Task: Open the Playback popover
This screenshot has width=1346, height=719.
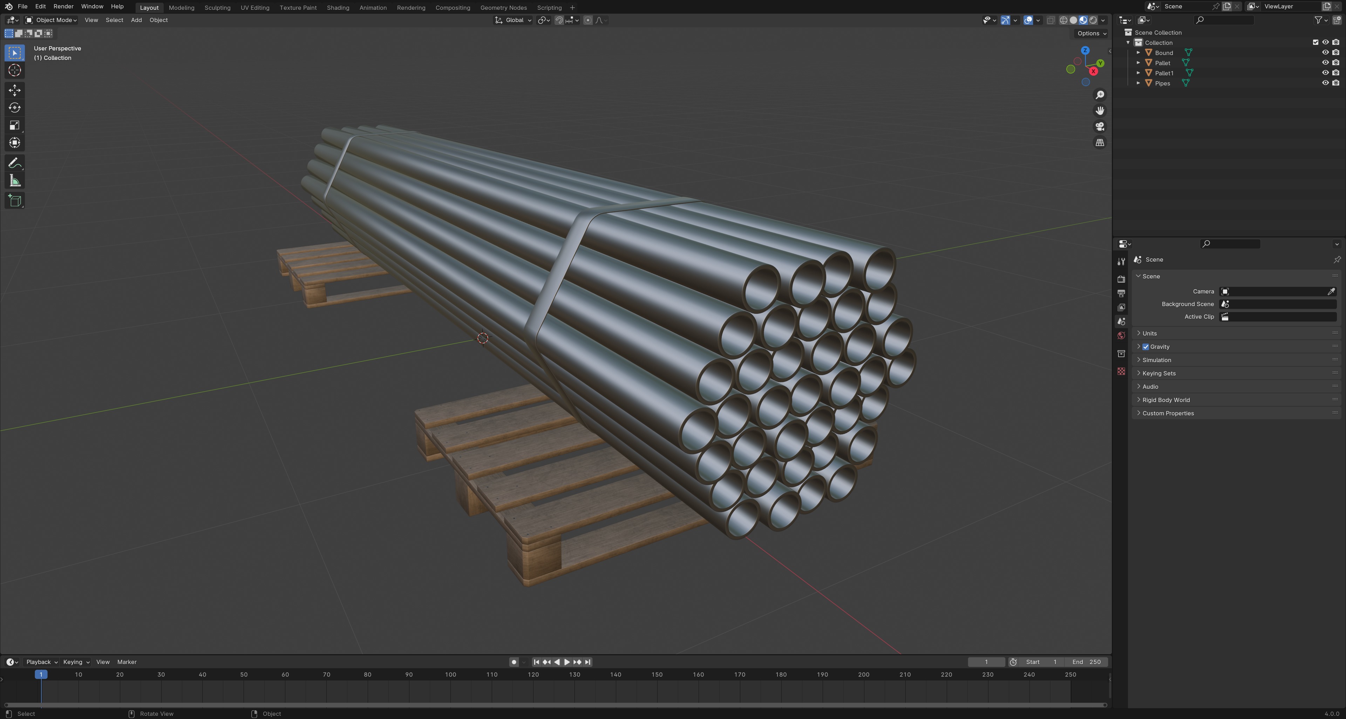Action: (41, 662)
